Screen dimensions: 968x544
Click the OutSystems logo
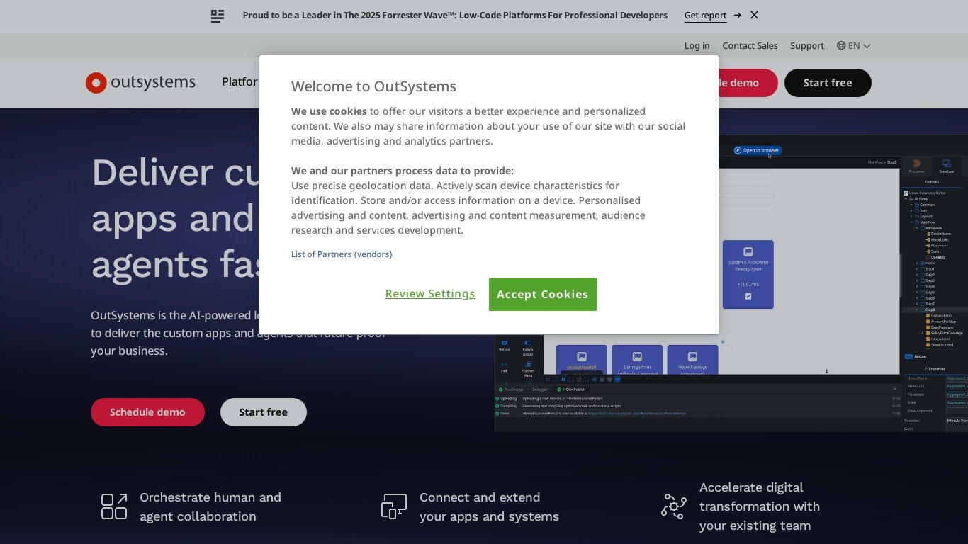point(140,83)
